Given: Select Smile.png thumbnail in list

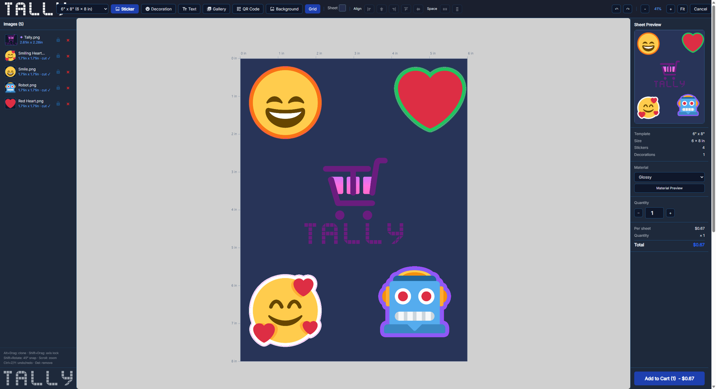Looking at the screenshot, I should [x=10, y=72].
